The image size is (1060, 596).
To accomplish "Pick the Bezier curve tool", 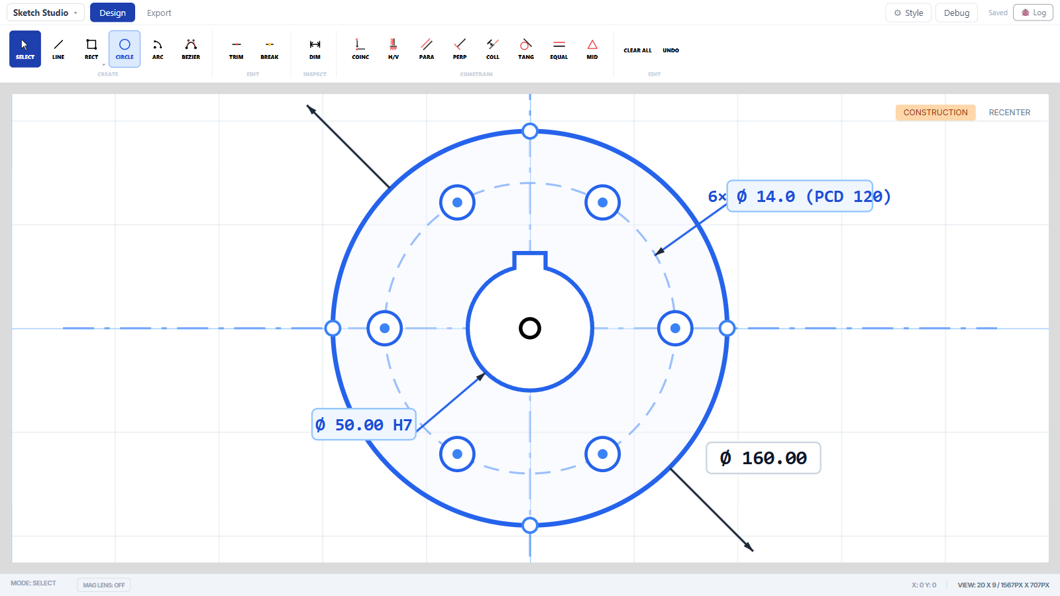I will tap(191, 49).
